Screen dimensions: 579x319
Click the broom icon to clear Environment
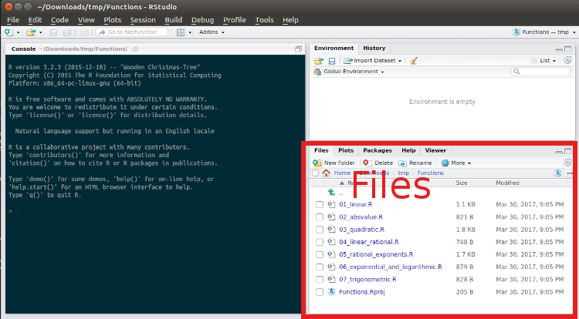point(414,60)
